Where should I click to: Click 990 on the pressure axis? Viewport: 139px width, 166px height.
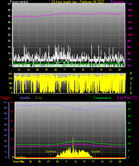pos(129,47)
